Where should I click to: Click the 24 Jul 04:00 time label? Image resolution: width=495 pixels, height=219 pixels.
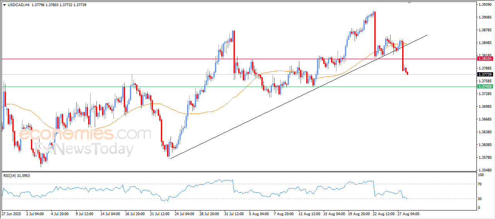185,214
